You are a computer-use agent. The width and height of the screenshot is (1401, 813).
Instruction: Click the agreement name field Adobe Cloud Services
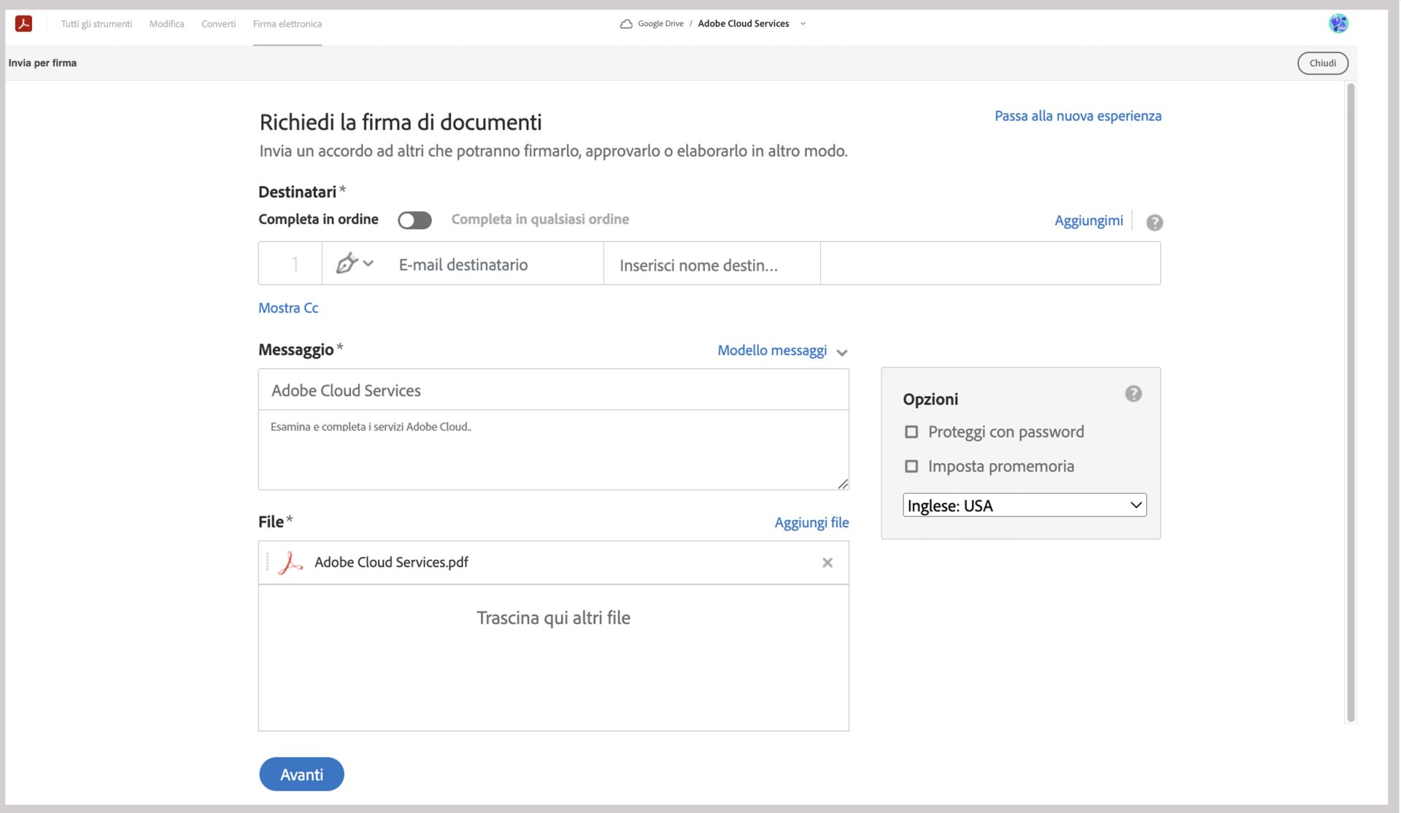coord(553,390)
